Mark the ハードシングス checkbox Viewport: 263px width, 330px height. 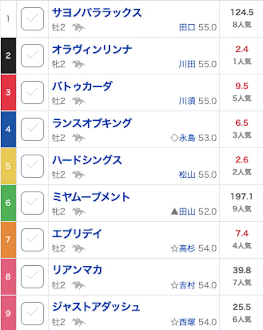pyautogui.click(x=32, y=166)
